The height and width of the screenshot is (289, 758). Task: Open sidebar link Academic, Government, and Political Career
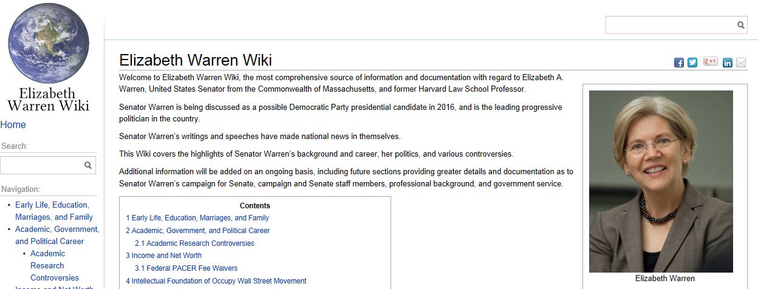pos(57,235)
